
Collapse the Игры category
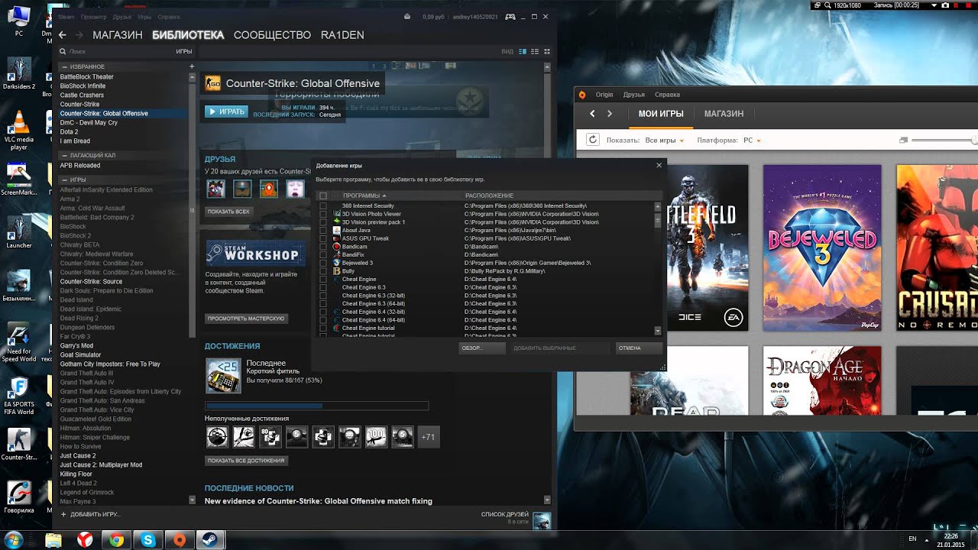click(63, 180)
